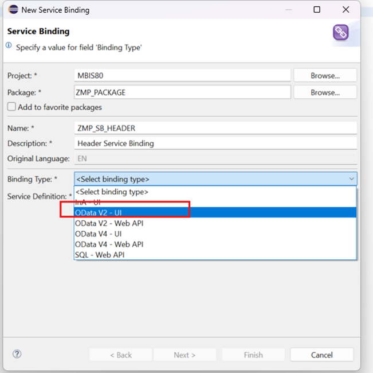373x373 pixels.
Task: Choose OData V2 - Web API option
Action: 109,223
